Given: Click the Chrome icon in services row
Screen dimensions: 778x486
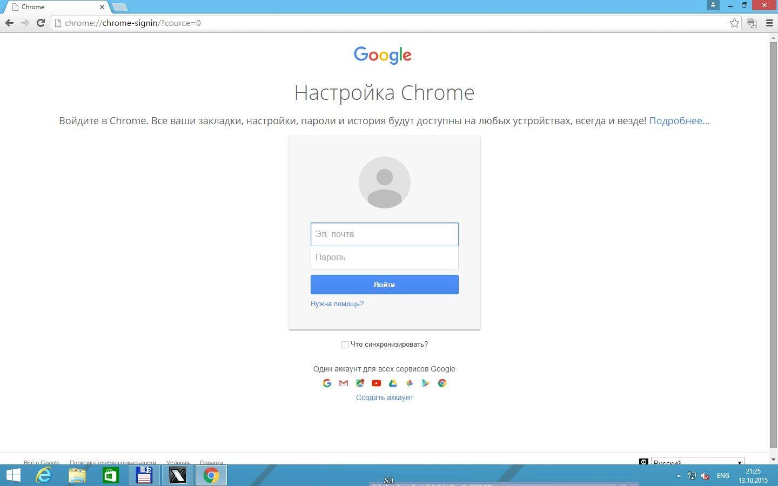Looking at the screenshot, I should (x=442, y=383).
